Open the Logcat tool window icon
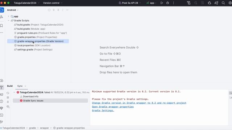Image resolution: width=232 pixels, height=130 pixels. 1,94
